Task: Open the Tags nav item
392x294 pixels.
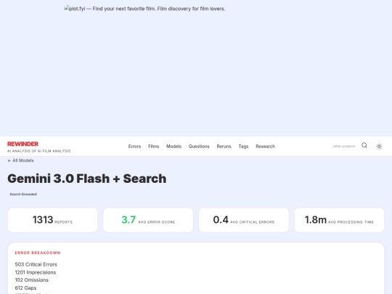Action: (x=243, y=146)
